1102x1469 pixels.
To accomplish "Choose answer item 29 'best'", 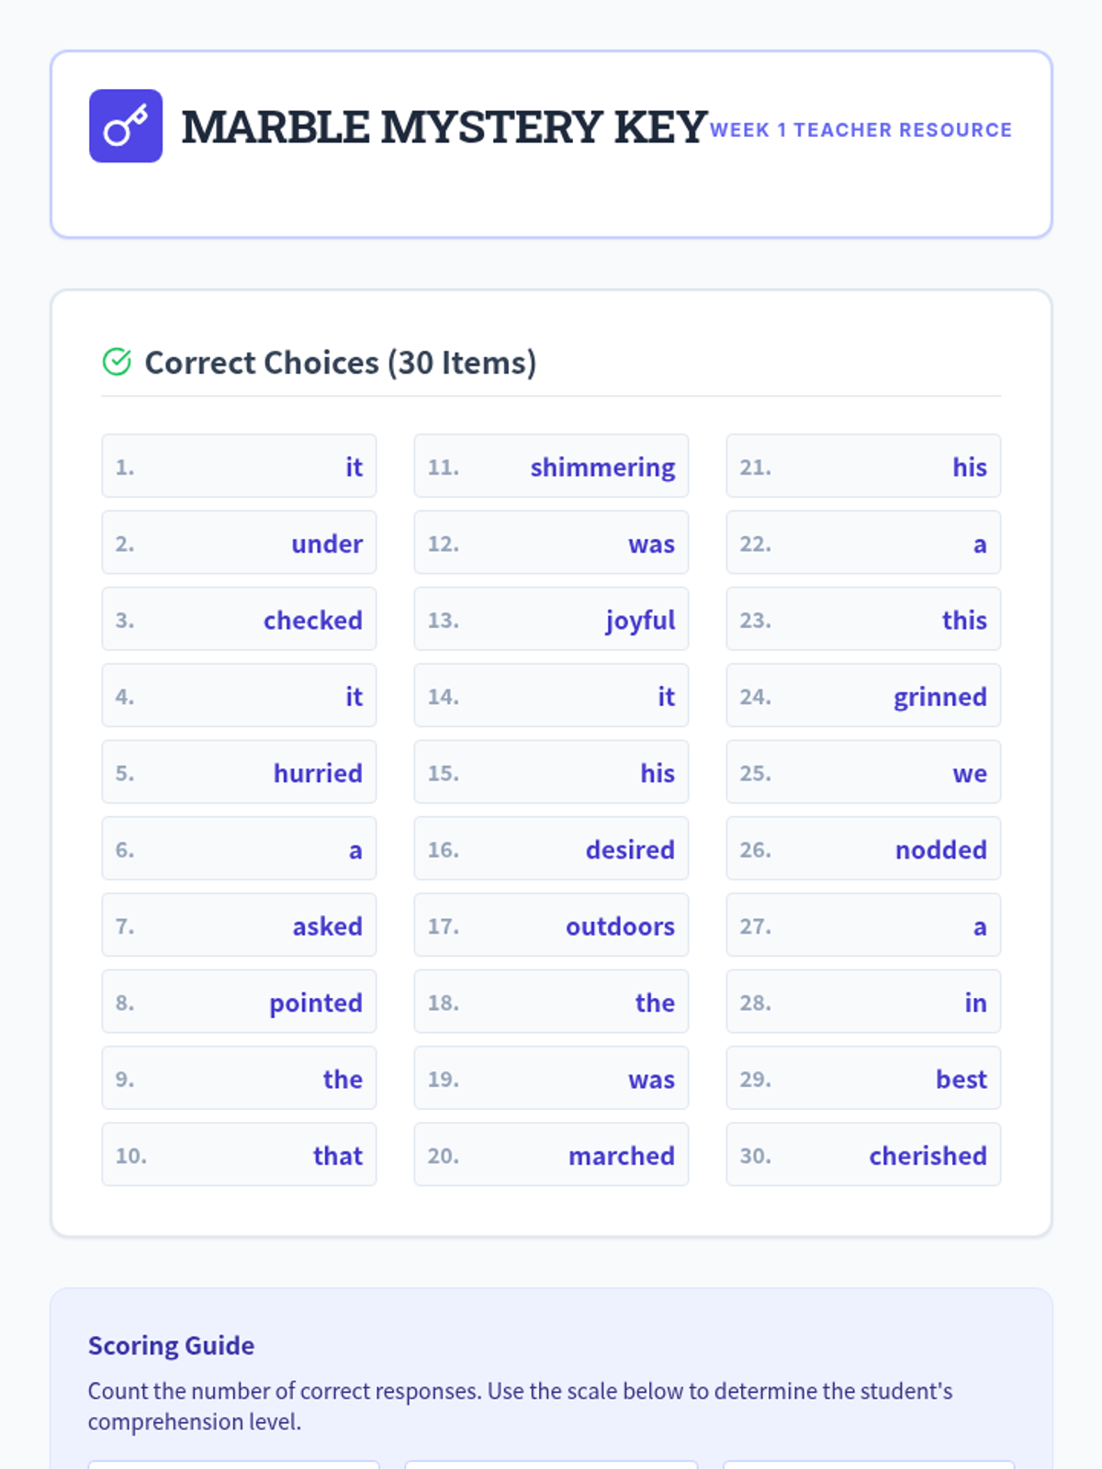I will point(863,1078).
